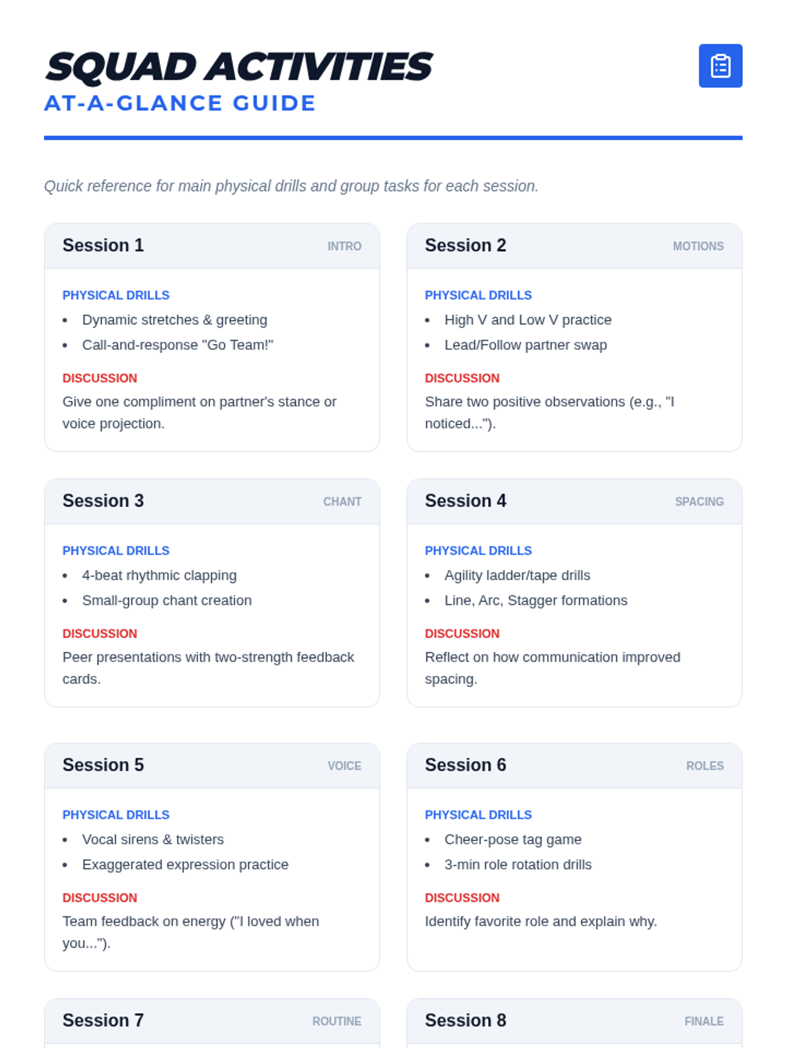Click the INTRO tag label
Image resolution: width=786 pixels, height=1048 pixels.
tap(344, 246)
